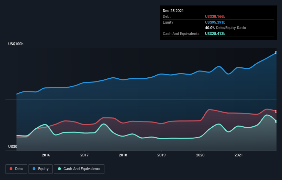Click the red Debt endpoint marker

(276, 112)
